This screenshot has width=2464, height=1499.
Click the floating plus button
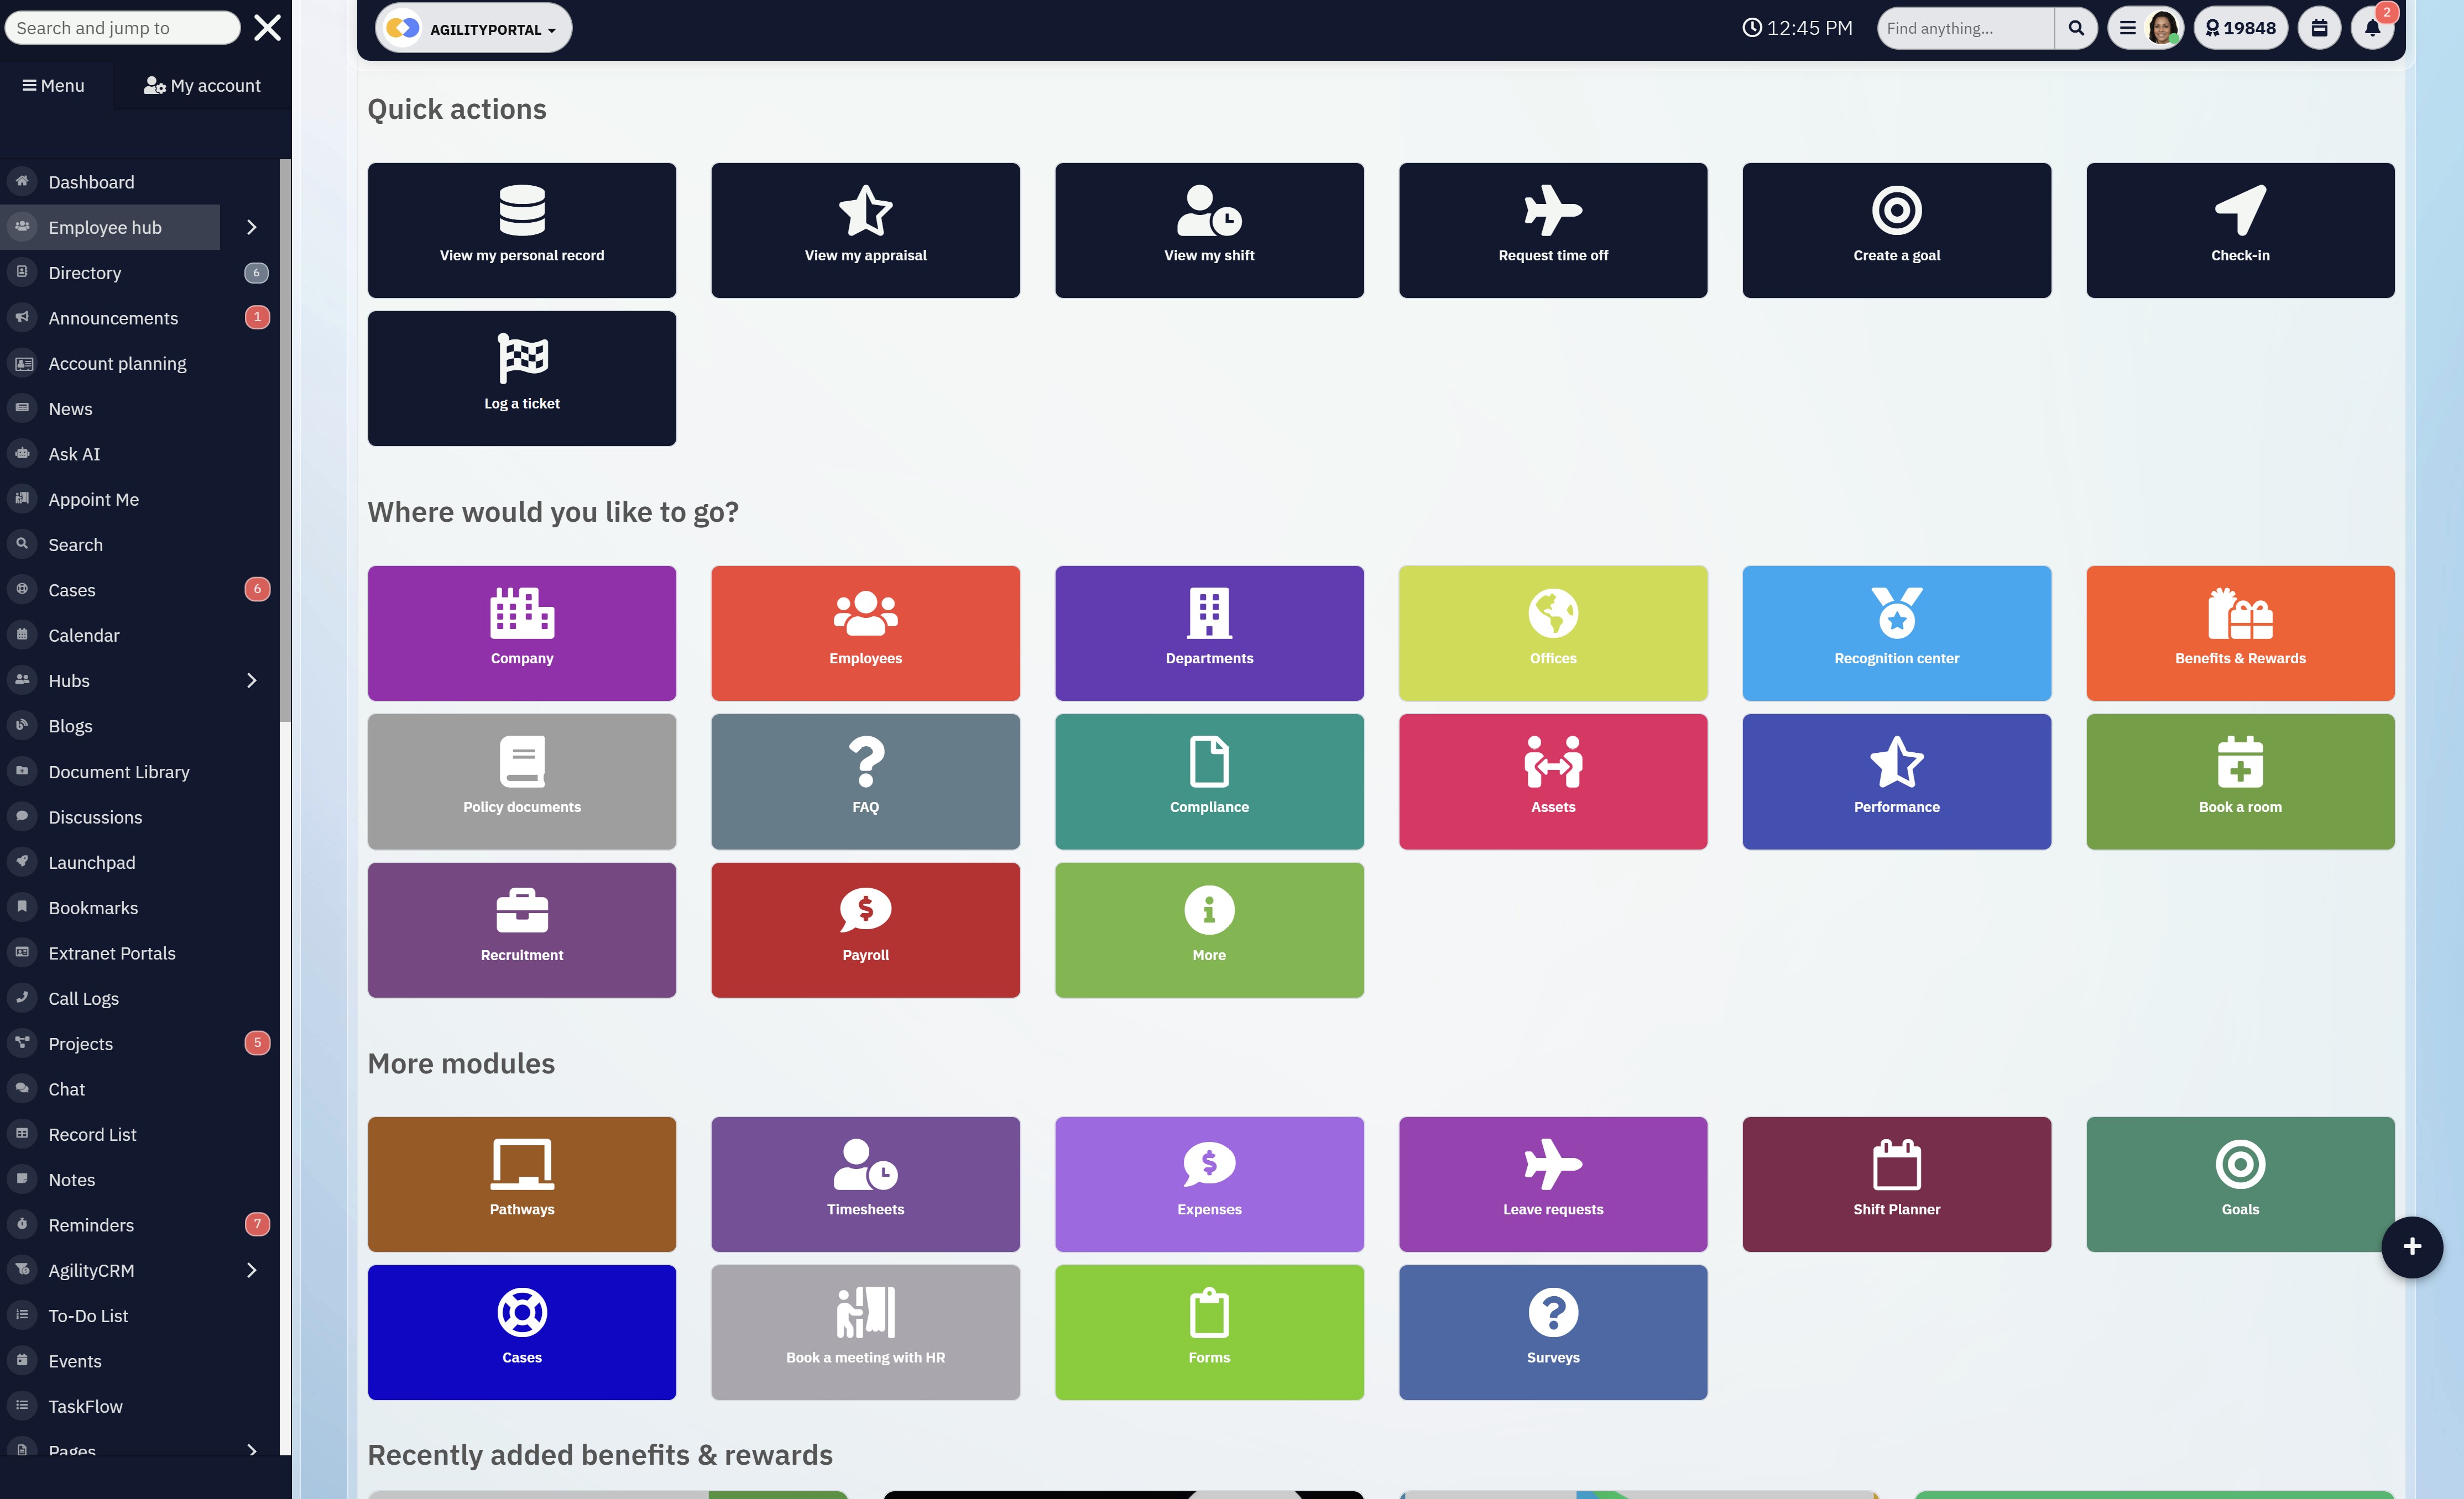click(x=2412, y=1246)
